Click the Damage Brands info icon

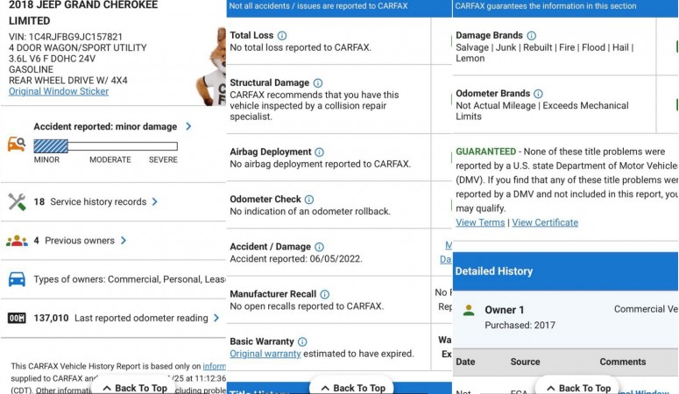point(531,36)
